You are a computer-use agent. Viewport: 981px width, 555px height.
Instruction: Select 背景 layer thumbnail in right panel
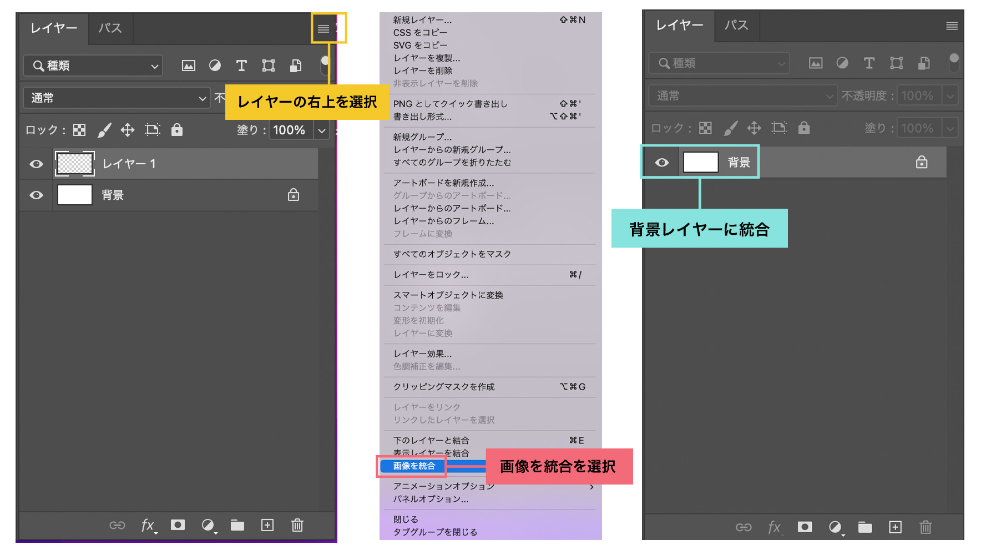pyautogui.click(x=701, y=162)
